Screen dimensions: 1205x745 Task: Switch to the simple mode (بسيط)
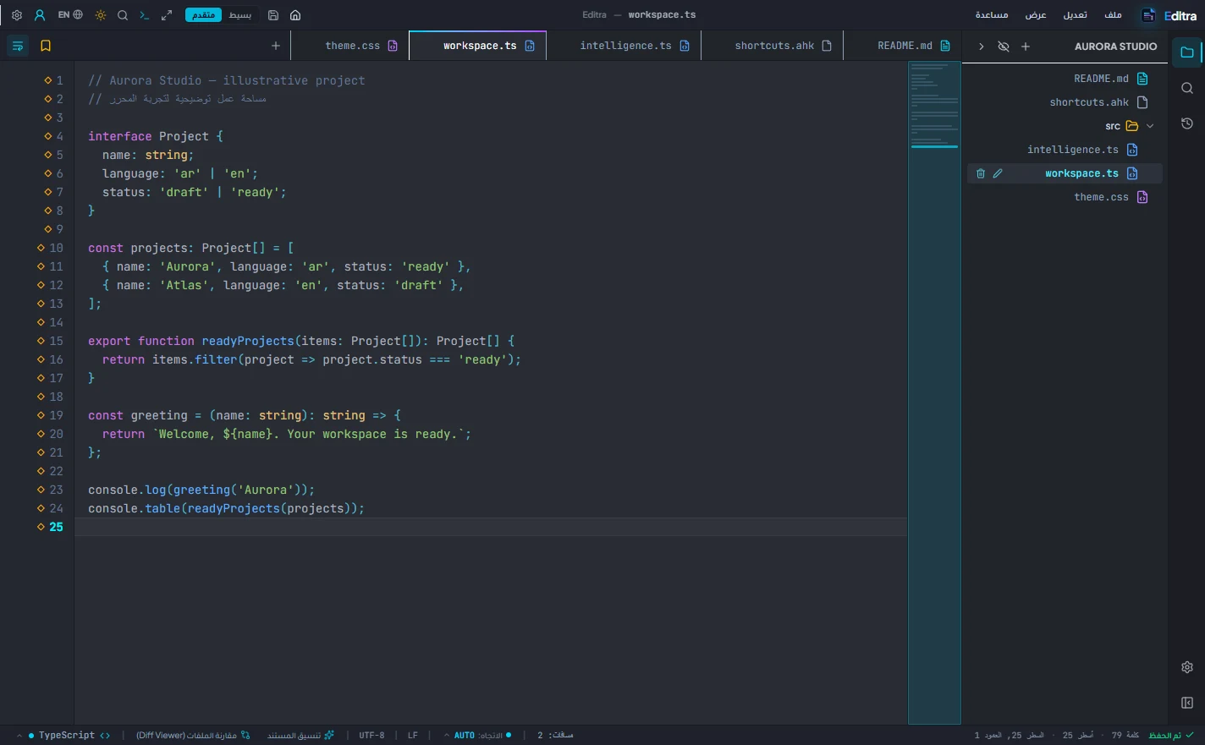click(x=240, y=15)
